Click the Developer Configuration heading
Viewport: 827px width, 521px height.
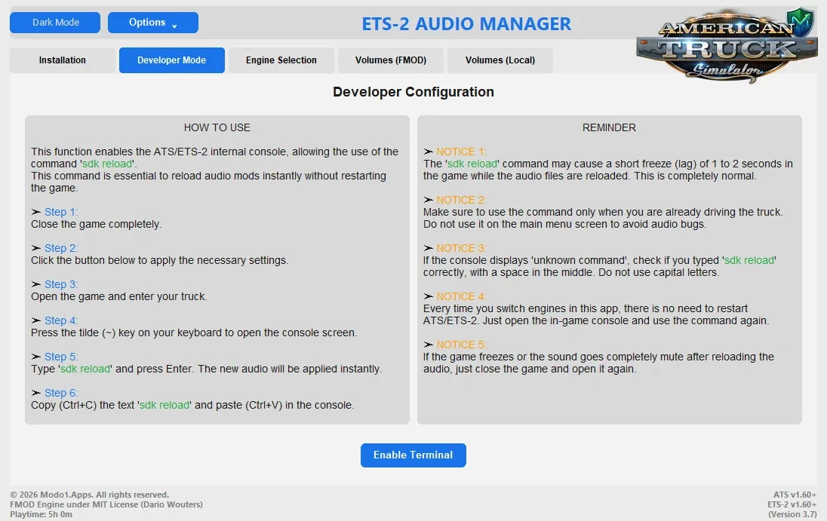click(413, 92)
